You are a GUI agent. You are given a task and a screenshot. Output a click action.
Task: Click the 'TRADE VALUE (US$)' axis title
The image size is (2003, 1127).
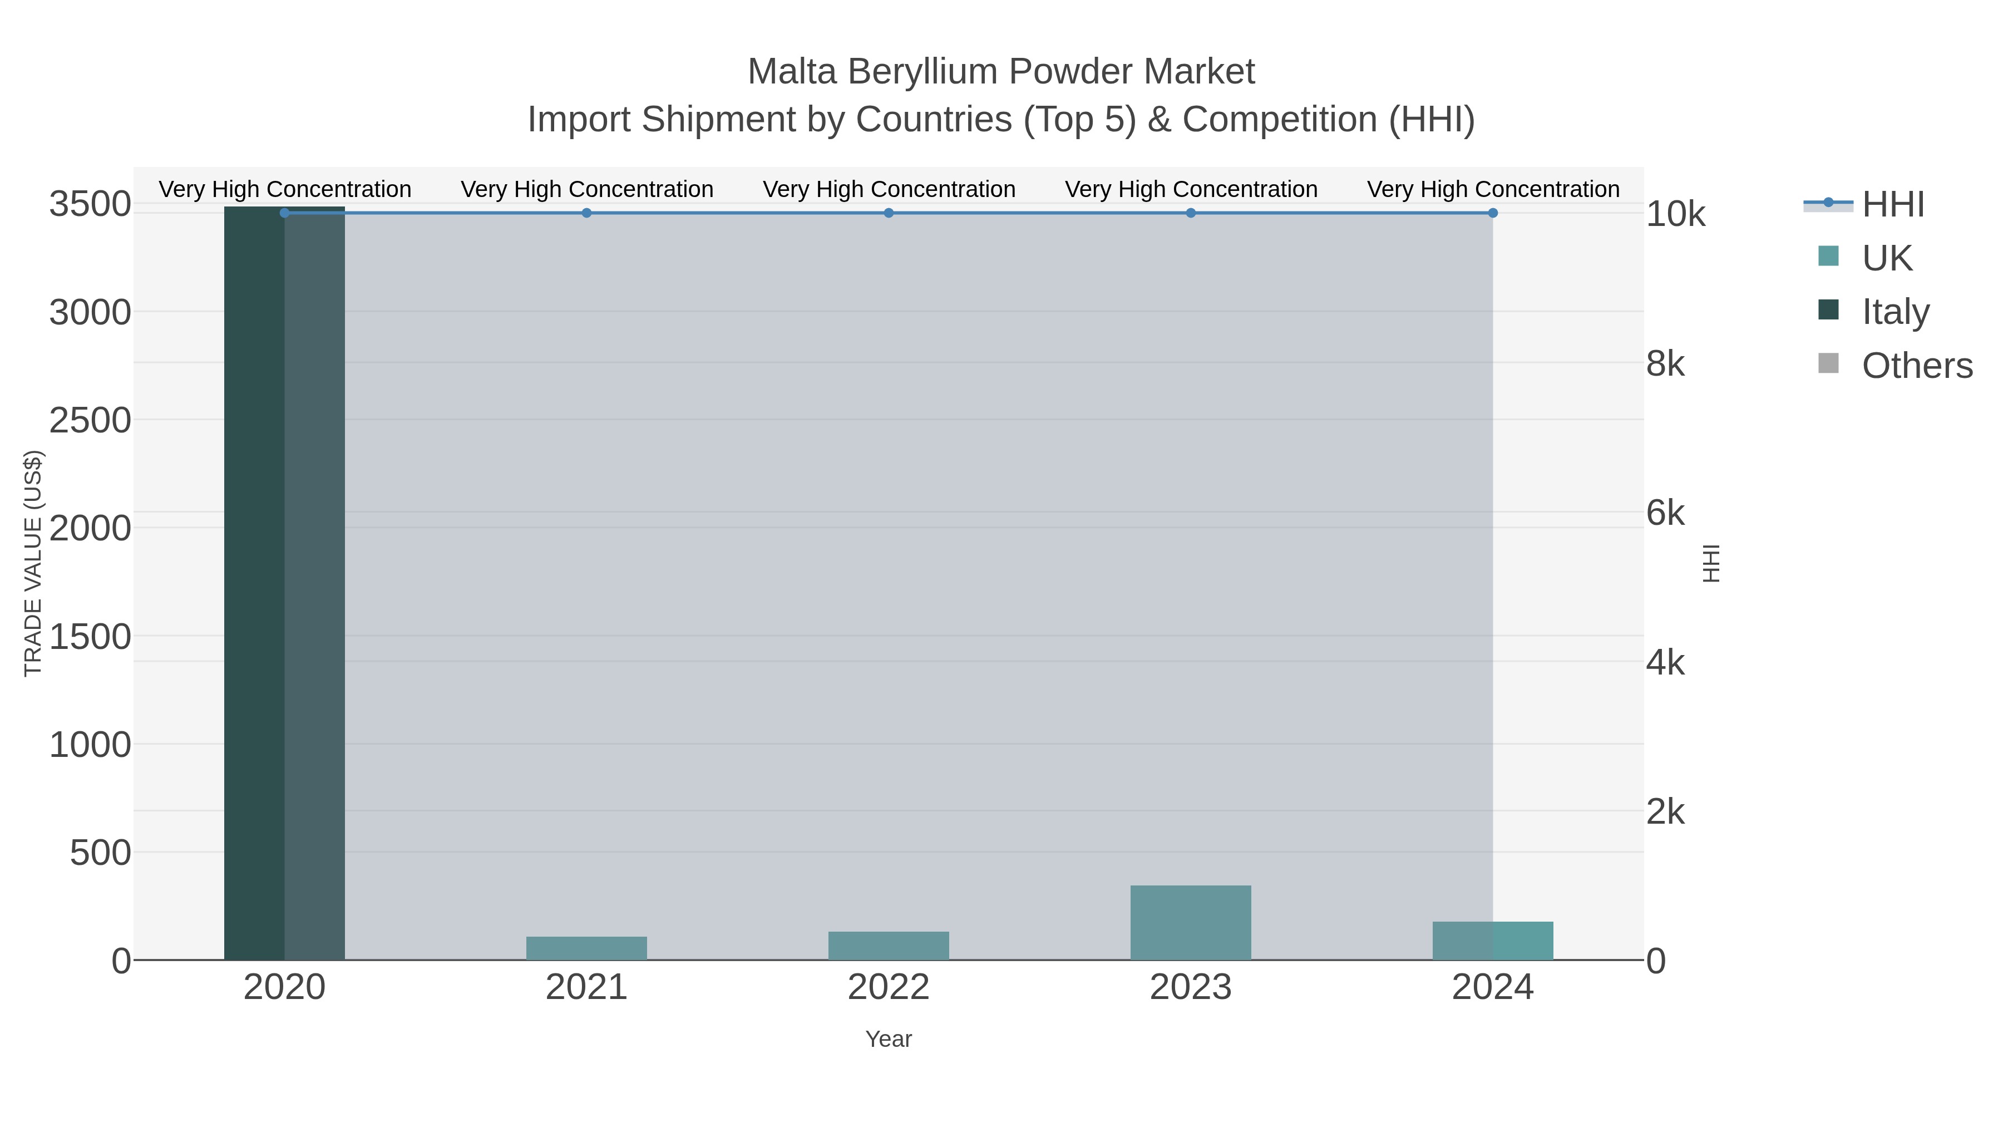(33, 563)
